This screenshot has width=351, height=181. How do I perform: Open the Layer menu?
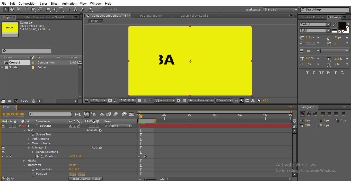click(x=43, y=4)
